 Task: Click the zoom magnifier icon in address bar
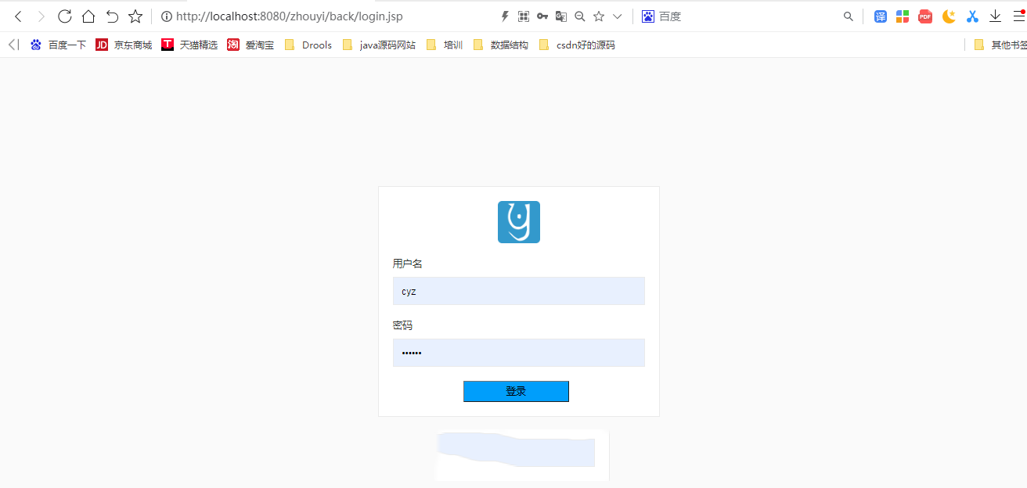point(580,16)
